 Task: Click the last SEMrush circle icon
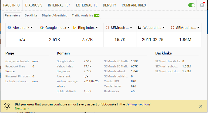coord(172,28)
